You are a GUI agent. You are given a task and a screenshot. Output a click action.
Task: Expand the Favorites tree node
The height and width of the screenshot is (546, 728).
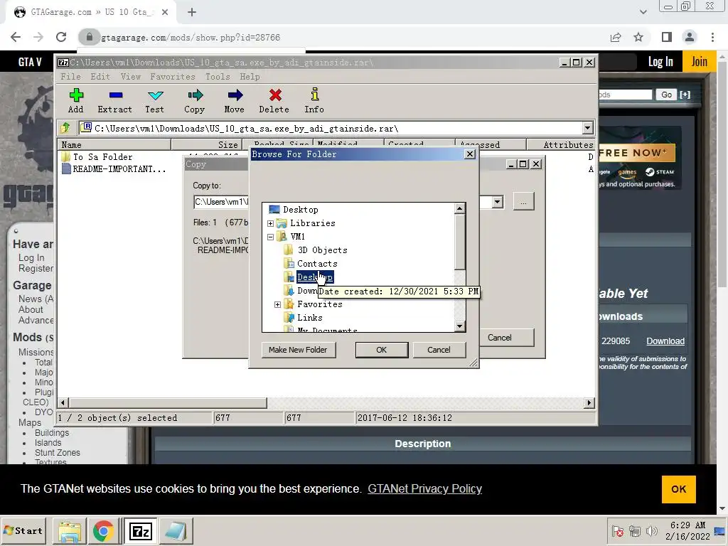278,304
